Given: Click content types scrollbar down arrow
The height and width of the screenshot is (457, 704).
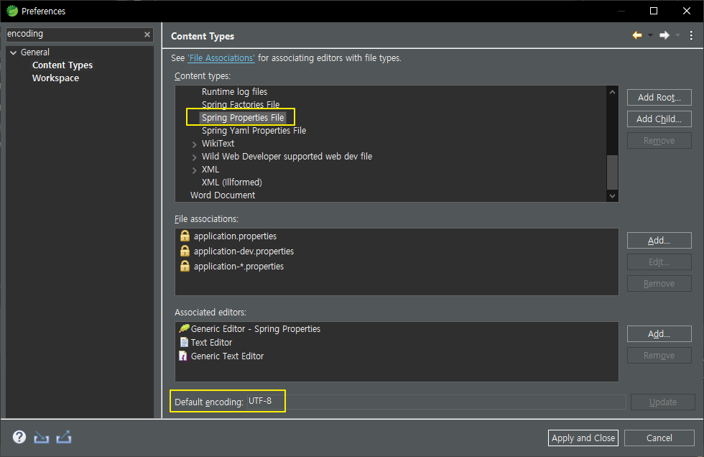Looking at the screenshot, I should (x=612, y=195).
